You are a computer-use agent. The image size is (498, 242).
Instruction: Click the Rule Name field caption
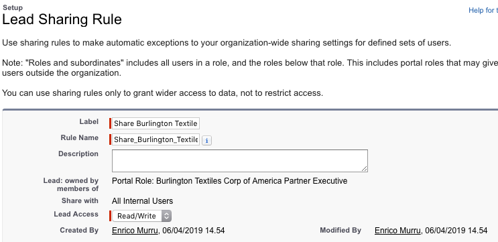click(x=79, y=138)
